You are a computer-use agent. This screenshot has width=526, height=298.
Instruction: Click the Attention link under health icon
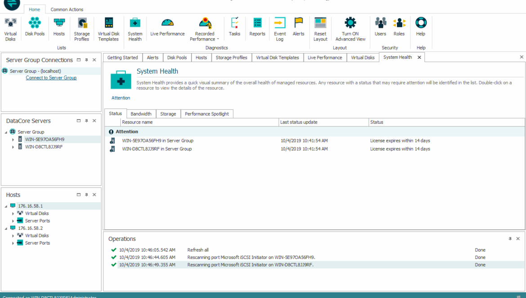click(x=121, y=98)
